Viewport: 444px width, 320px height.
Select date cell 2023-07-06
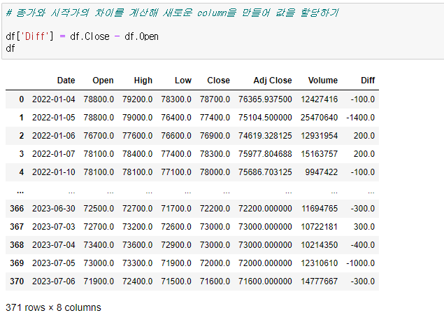pos(54,281)
